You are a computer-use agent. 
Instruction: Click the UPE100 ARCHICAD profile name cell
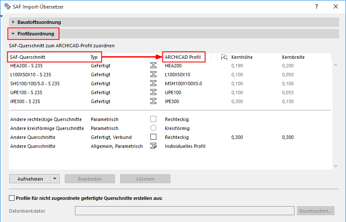point(173,92)
